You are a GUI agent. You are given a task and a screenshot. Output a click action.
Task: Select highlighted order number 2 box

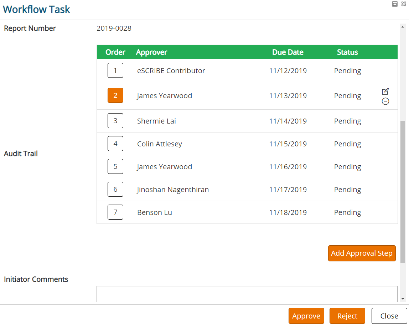115,95
